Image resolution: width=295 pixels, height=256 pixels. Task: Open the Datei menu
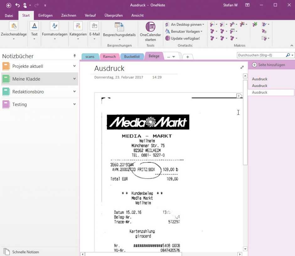9,15
